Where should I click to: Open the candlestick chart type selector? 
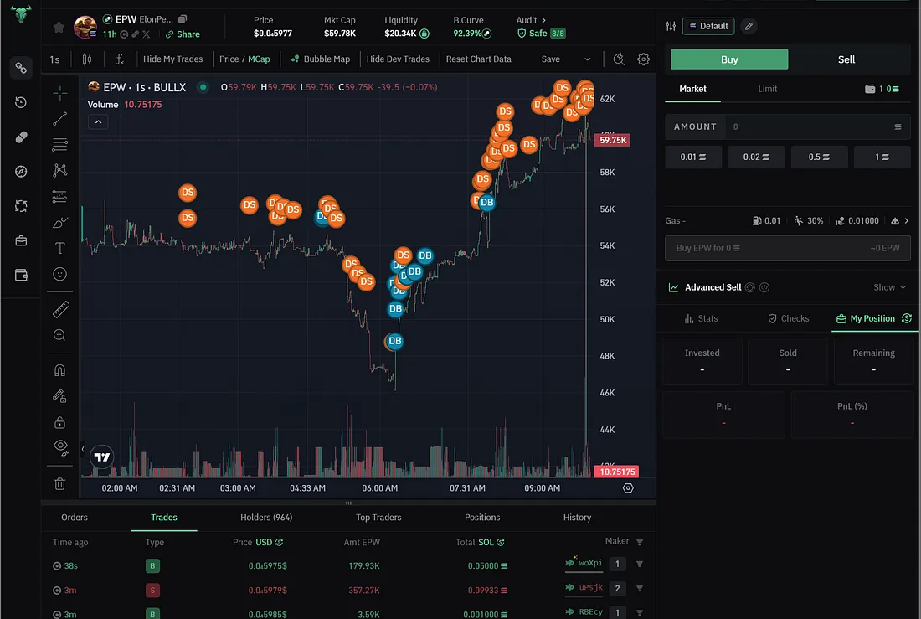tap(87, 59)
